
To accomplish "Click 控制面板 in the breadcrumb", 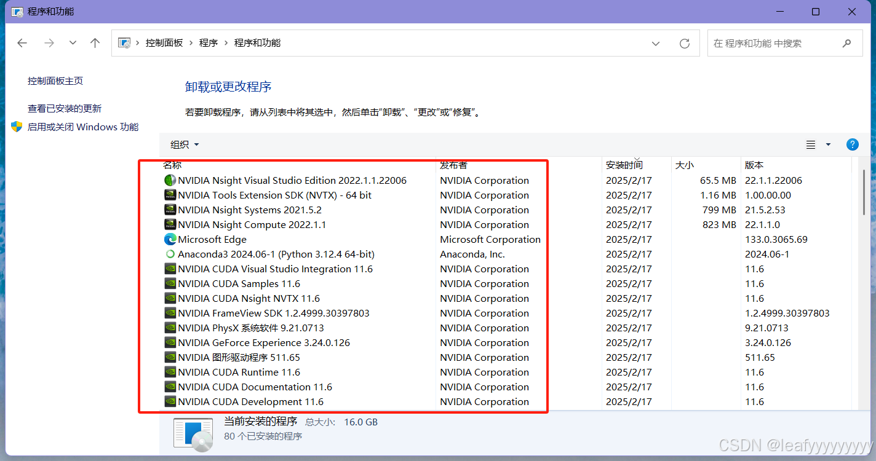I will point(164,43).
